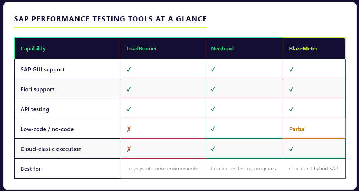Click the Cloud and hybrid SAP cell
This screenshot has height=191, width=359.
(314, 169)
